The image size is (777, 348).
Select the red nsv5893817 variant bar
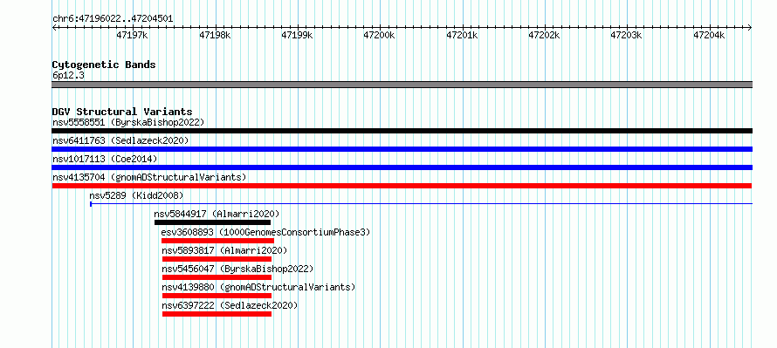pos(217,259)
